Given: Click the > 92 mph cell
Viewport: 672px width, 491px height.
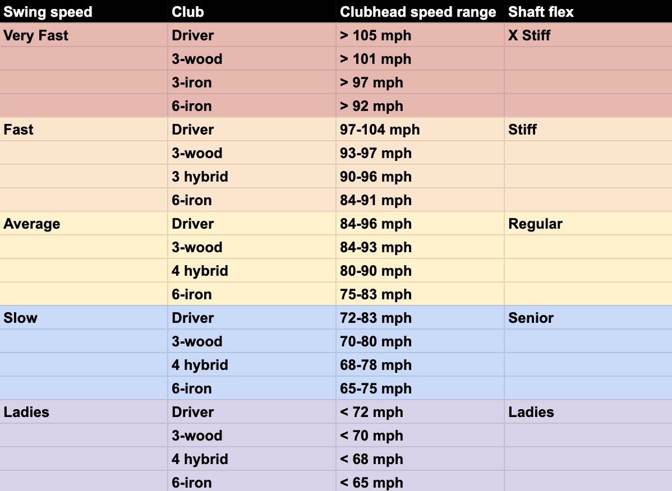Looking at the screenshot, I should point(371,106).
